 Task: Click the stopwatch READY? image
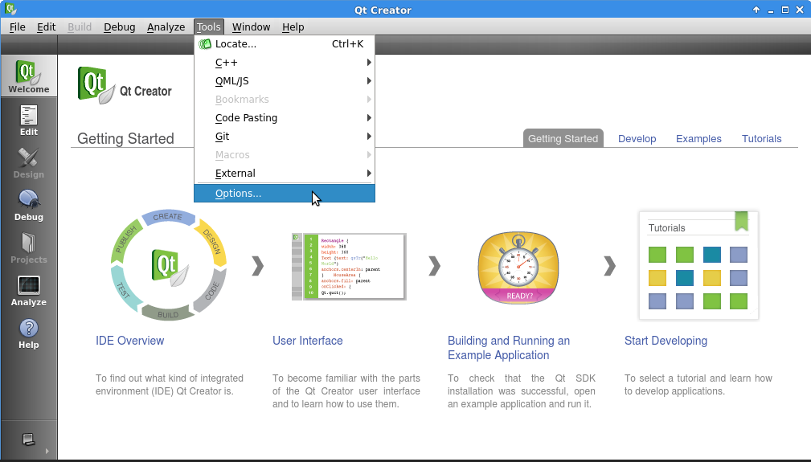pos(518,268)
